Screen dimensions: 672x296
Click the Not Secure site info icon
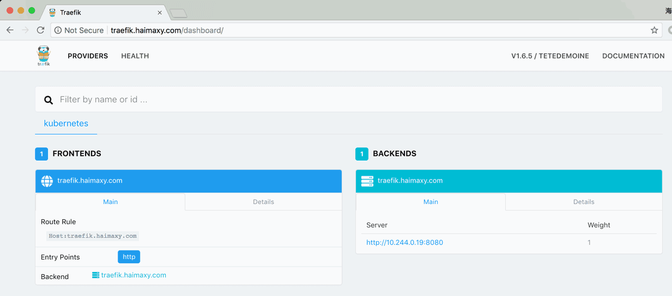58,30
